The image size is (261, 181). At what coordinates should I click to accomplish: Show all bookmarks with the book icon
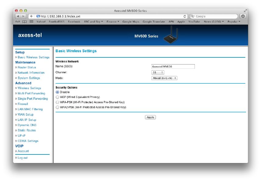[24, 22]
